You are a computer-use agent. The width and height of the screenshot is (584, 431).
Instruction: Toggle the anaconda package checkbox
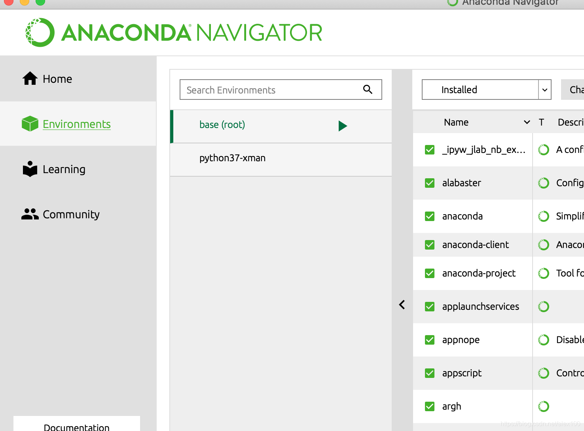pos(430,216)
